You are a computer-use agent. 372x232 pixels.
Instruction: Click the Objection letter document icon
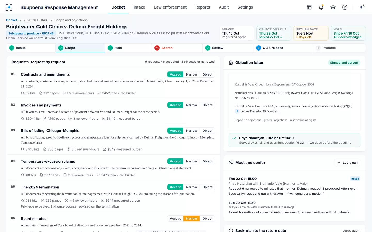click(x=231, y=63)
